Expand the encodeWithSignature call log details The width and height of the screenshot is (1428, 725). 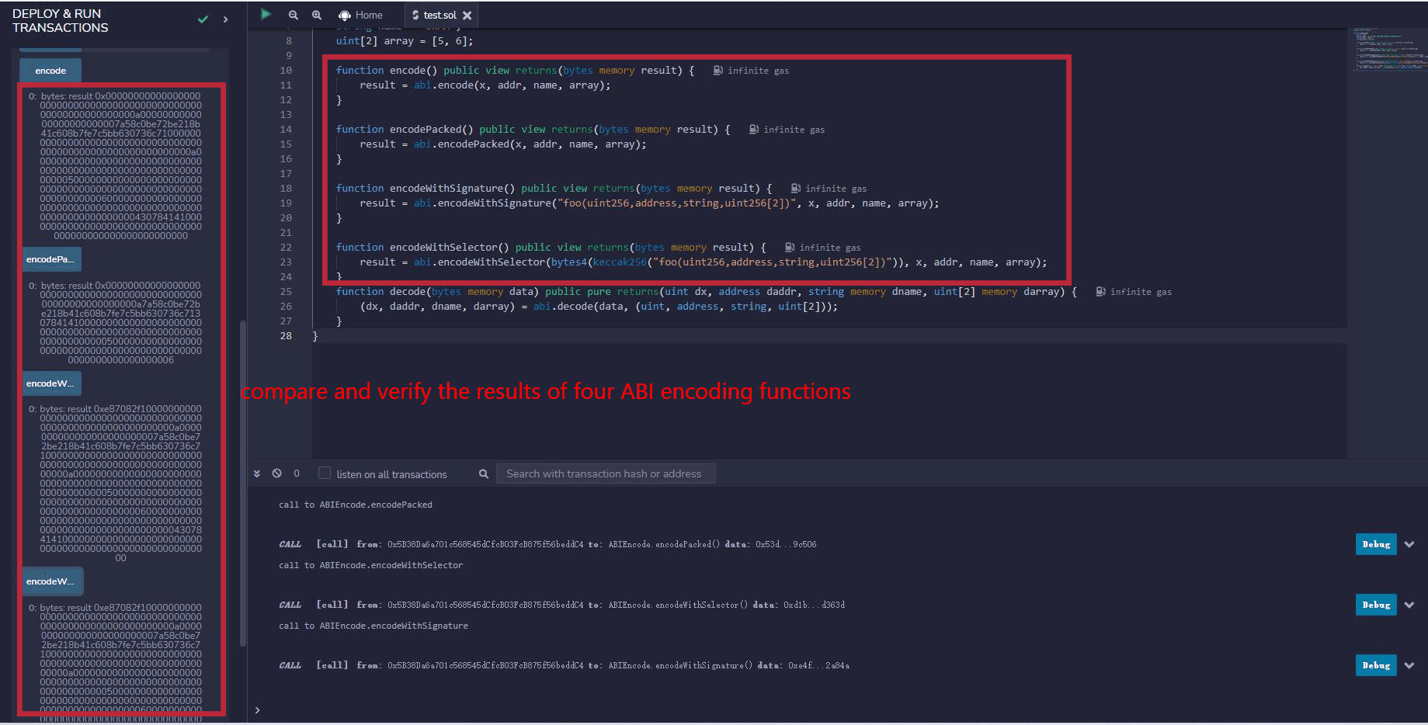[x=1409, y=665]
